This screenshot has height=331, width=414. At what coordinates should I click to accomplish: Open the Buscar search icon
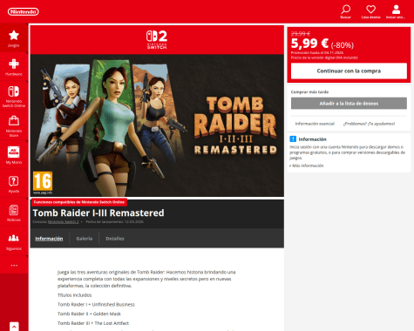(345, 10)
